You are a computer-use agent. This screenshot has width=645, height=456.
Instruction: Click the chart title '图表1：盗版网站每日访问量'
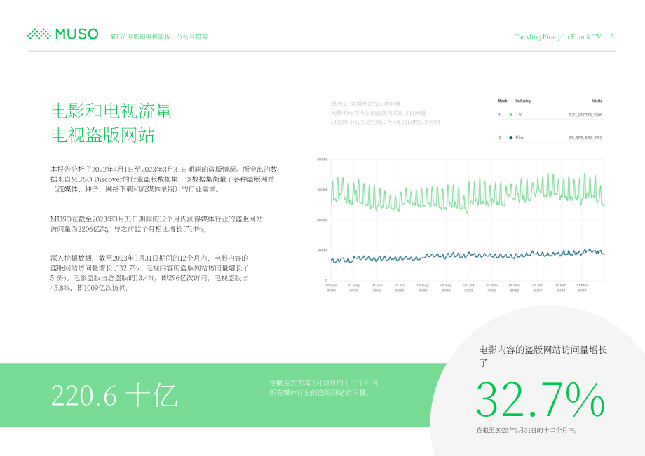tap(366, 104)
